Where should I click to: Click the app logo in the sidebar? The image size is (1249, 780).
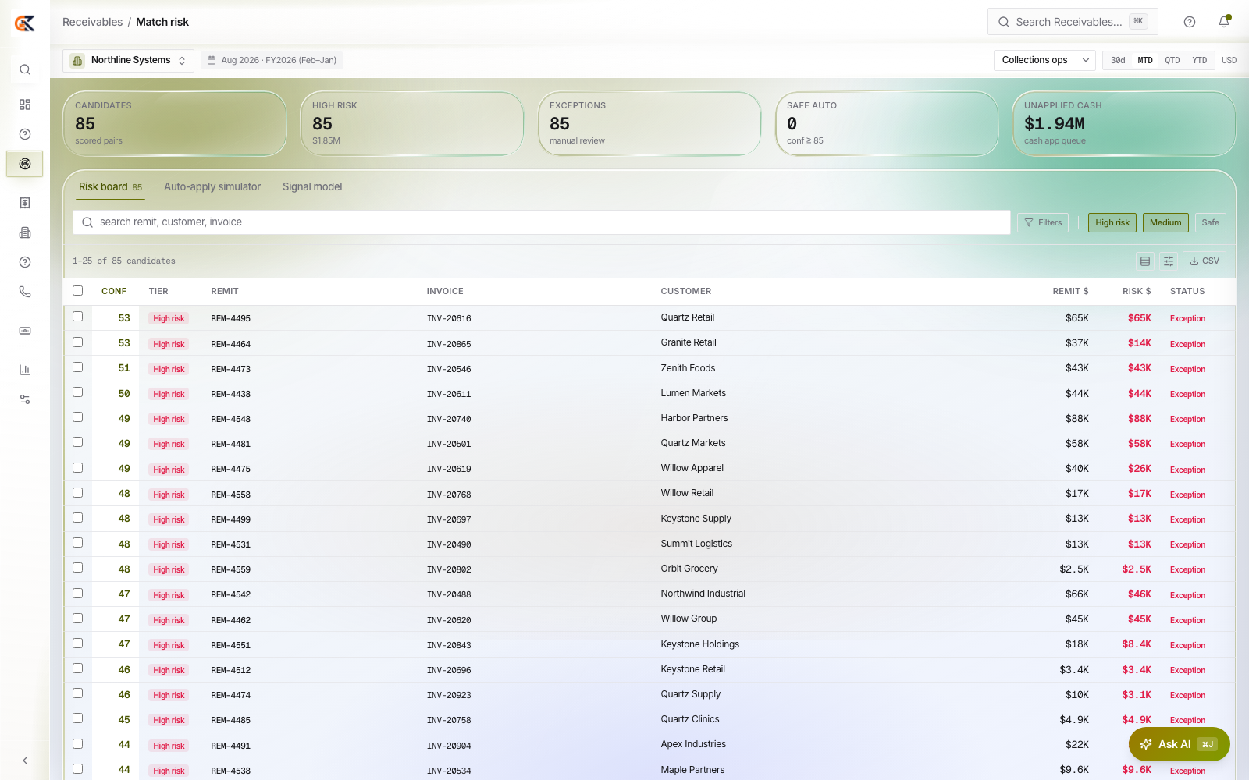[x=25, y=23]
